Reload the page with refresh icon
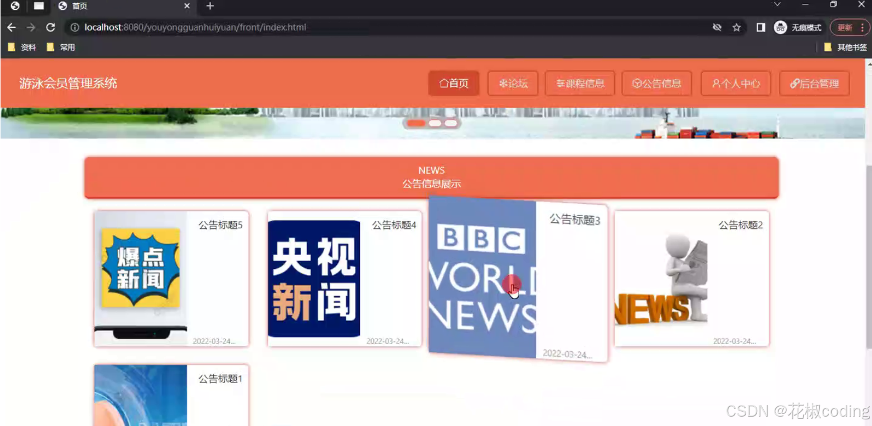The image size is (872, 426). 51,27
